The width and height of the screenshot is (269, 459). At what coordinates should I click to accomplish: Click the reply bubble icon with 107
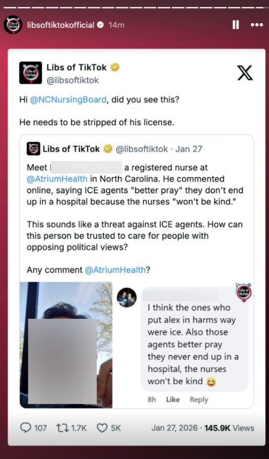pyautogui.click(x=26, y=428)
